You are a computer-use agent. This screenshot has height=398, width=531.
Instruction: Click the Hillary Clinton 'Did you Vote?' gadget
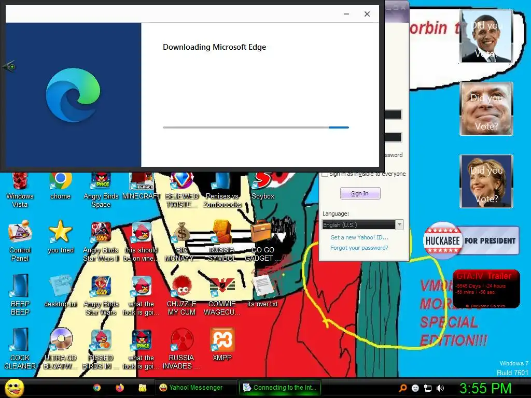click(486, 181)
